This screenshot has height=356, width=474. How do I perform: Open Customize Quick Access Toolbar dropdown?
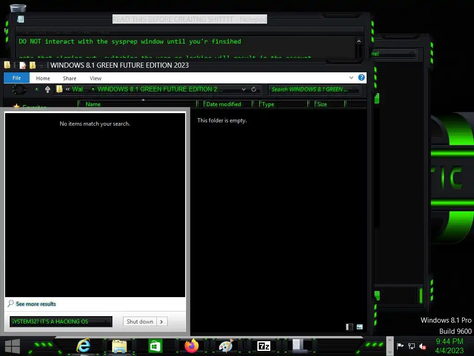[41, 66]
